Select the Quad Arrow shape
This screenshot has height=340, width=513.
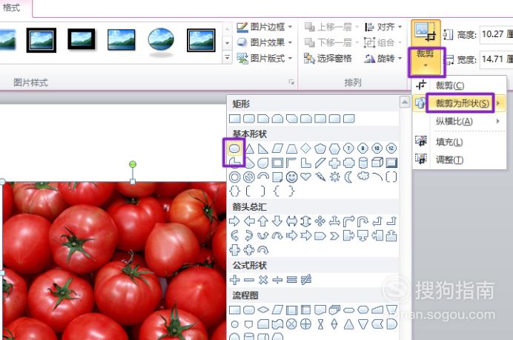tap(320, 221)
